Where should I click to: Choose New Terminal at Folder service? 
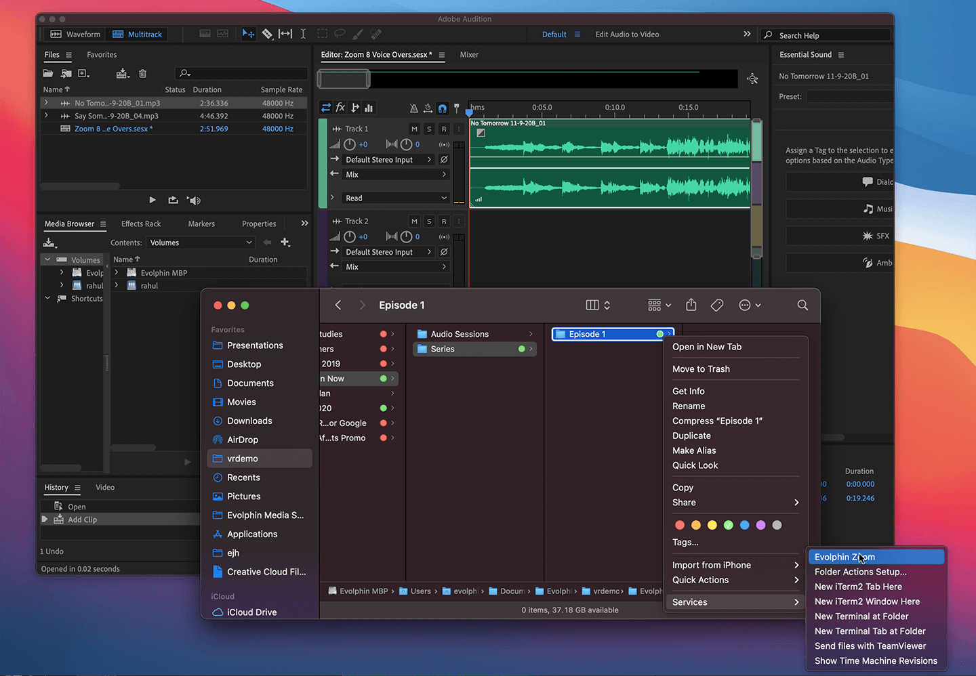coord(861,616)
